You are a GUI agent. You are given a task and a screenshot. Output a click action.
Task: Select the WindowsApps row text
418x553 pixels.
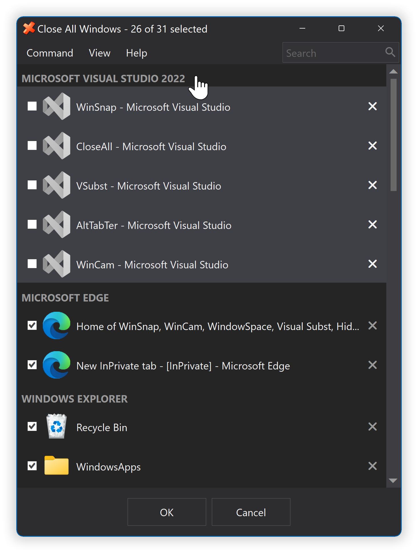coord(108,467)
